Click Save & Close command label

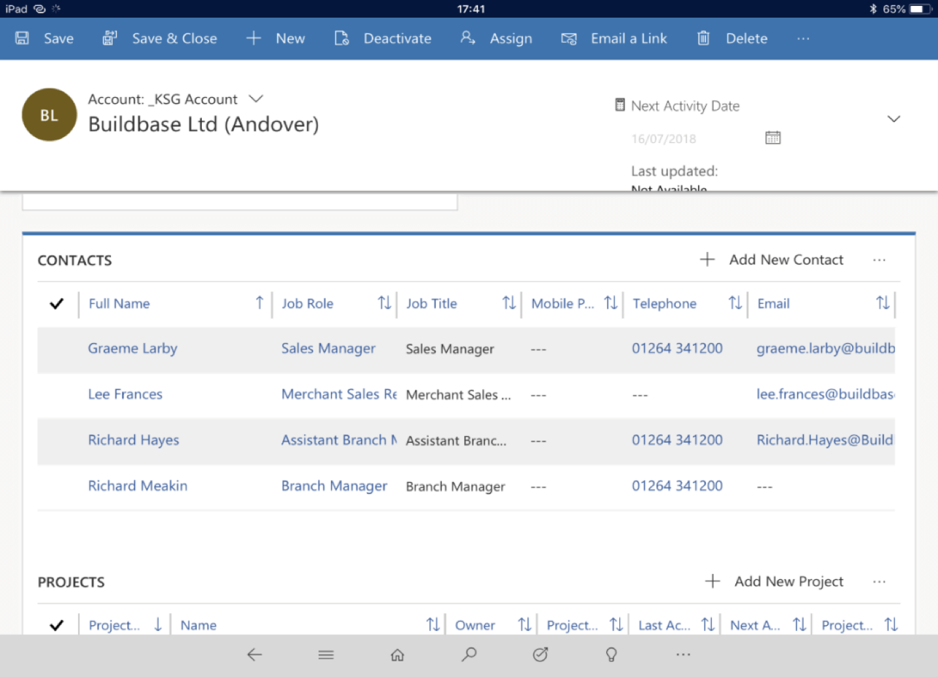174,39
